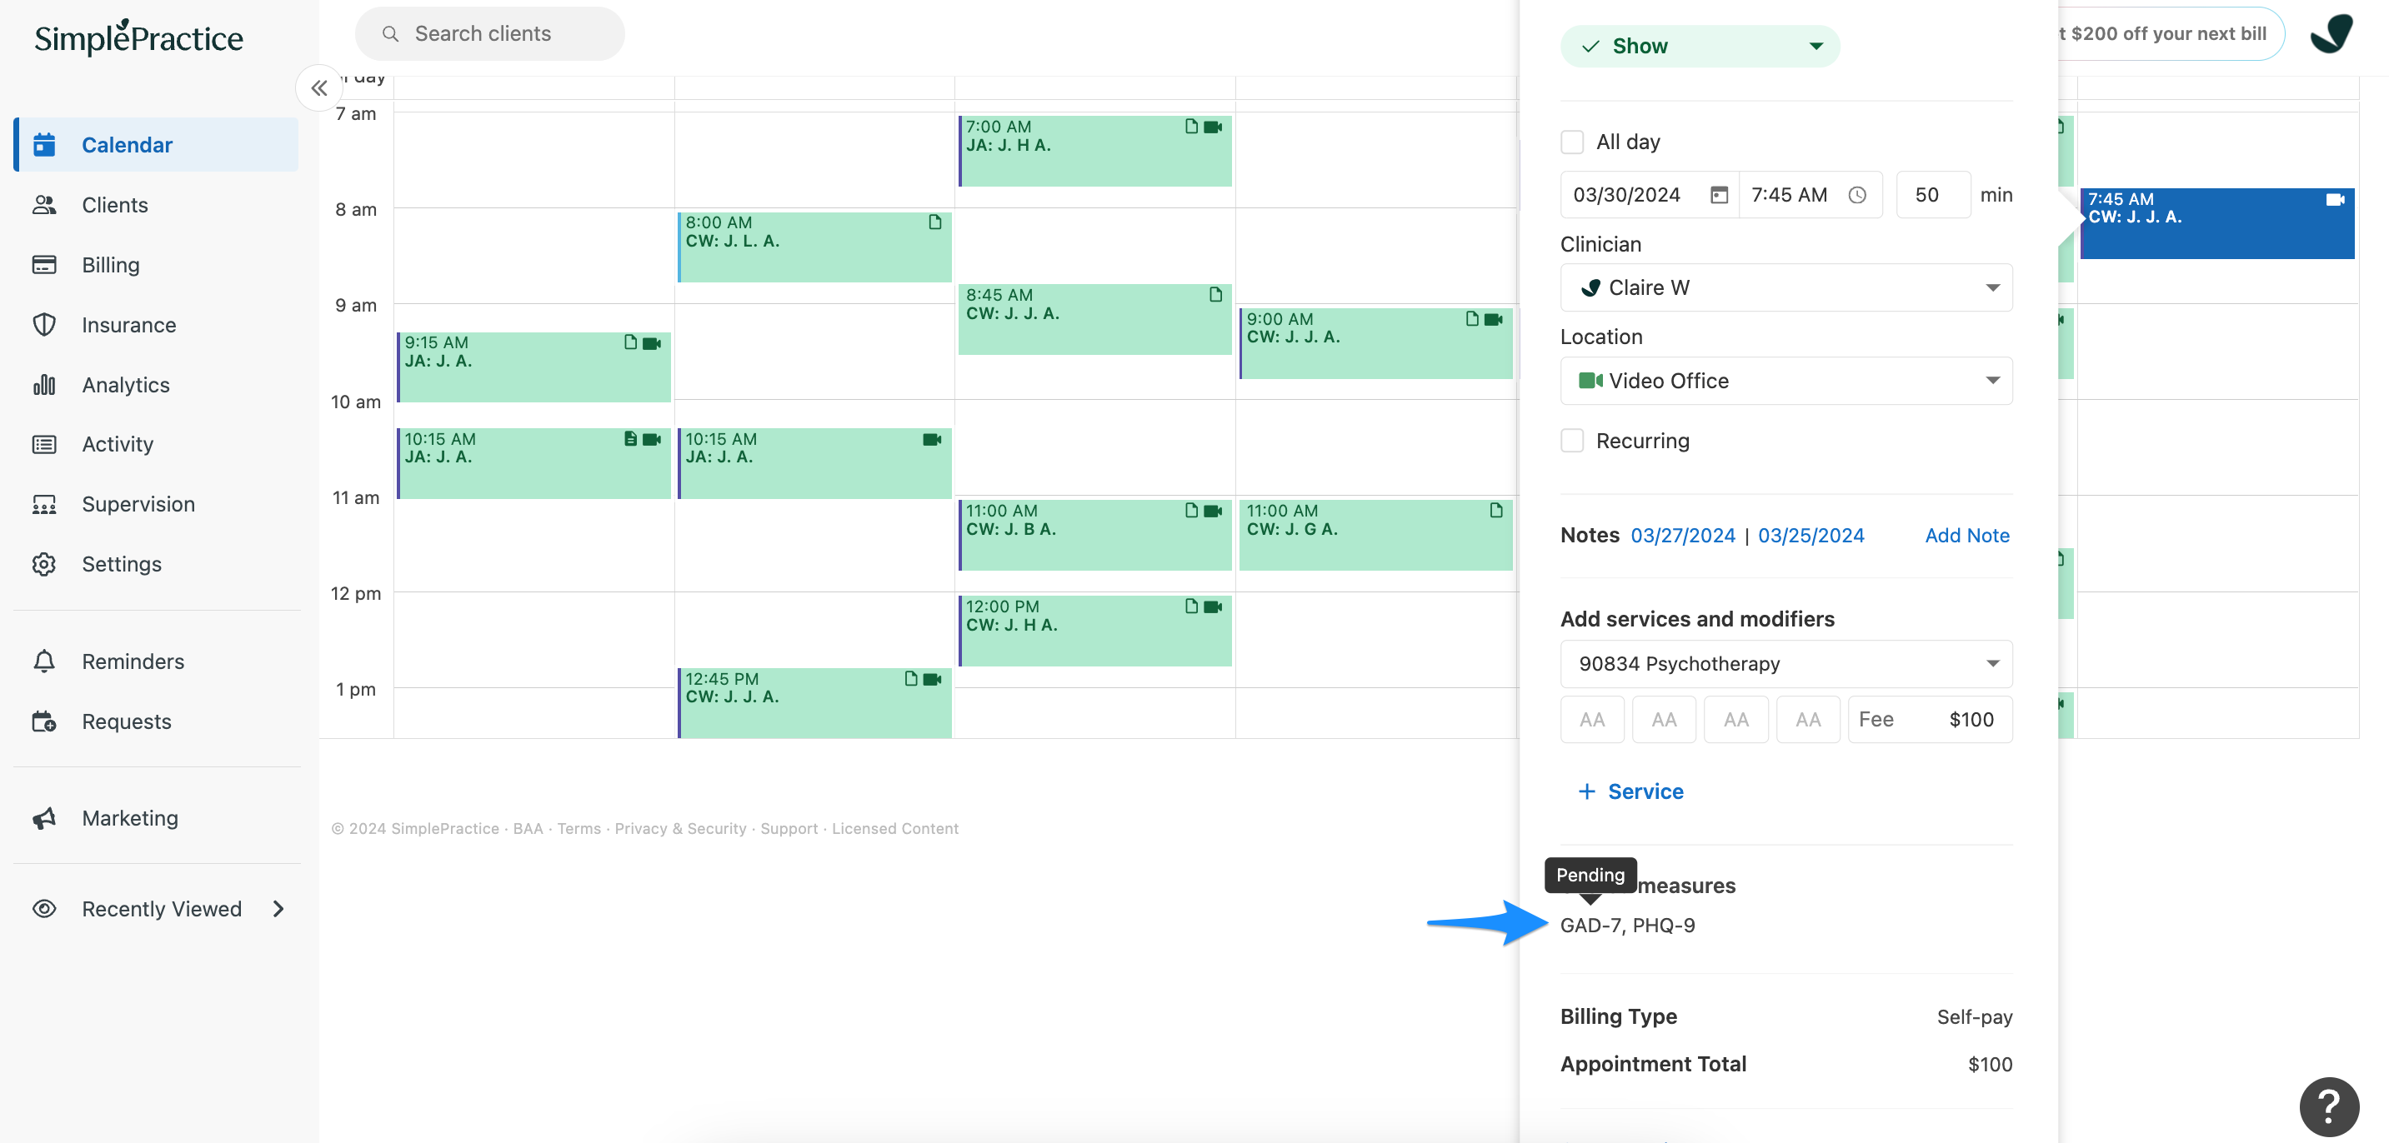
Task: Click the clock icon beside 7:45 AM
Action: point(1856,195)
